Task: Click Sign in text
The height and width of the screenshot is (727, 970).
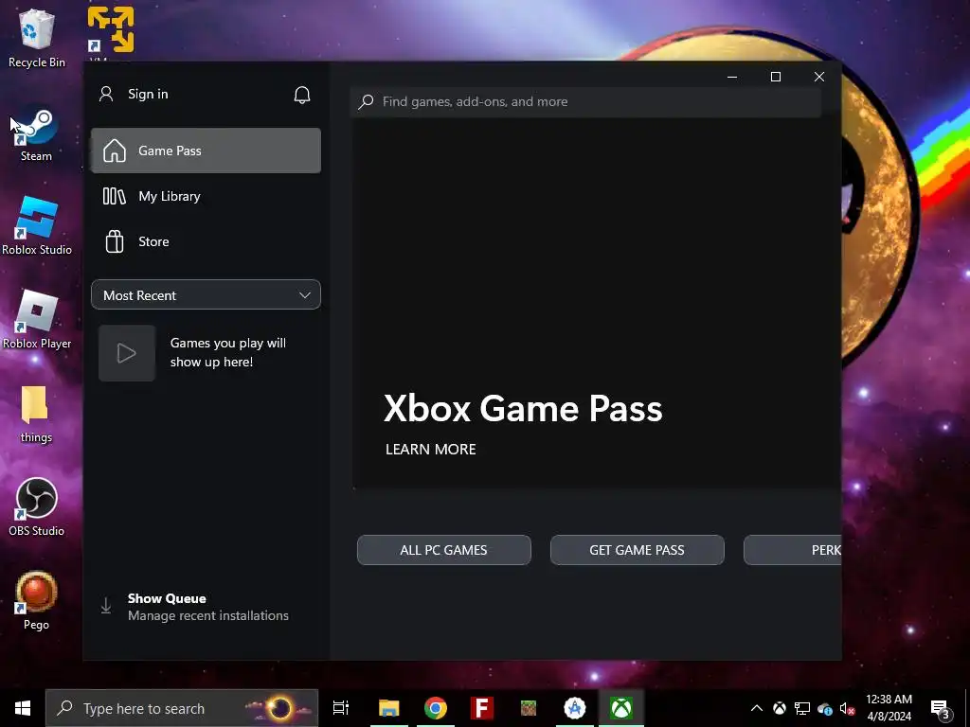Action: [148, 94]
